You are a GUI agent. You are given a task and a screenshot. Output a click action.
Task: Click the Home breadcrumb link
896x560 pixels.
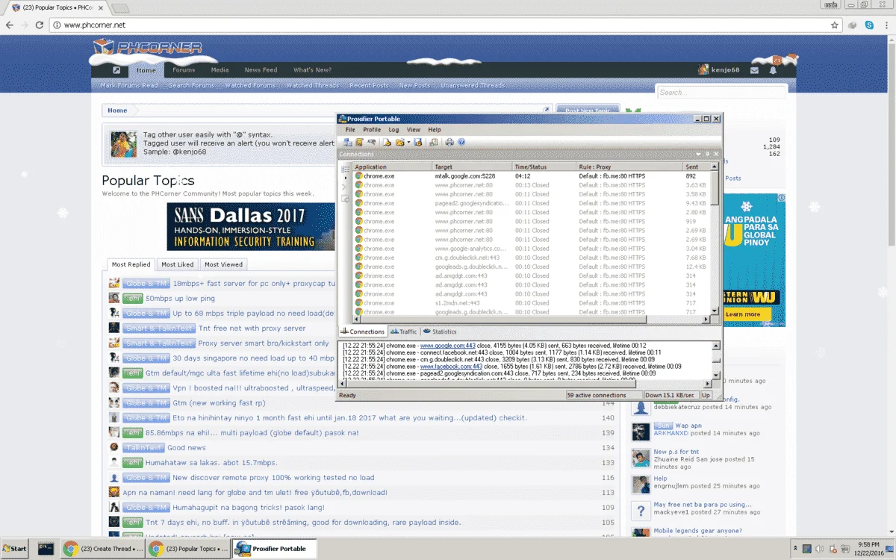[117, 111]
